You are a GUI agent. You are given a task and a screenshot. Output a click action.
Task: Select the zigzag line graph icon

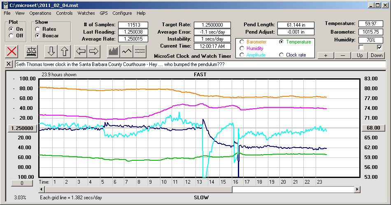tap(127, 51)
